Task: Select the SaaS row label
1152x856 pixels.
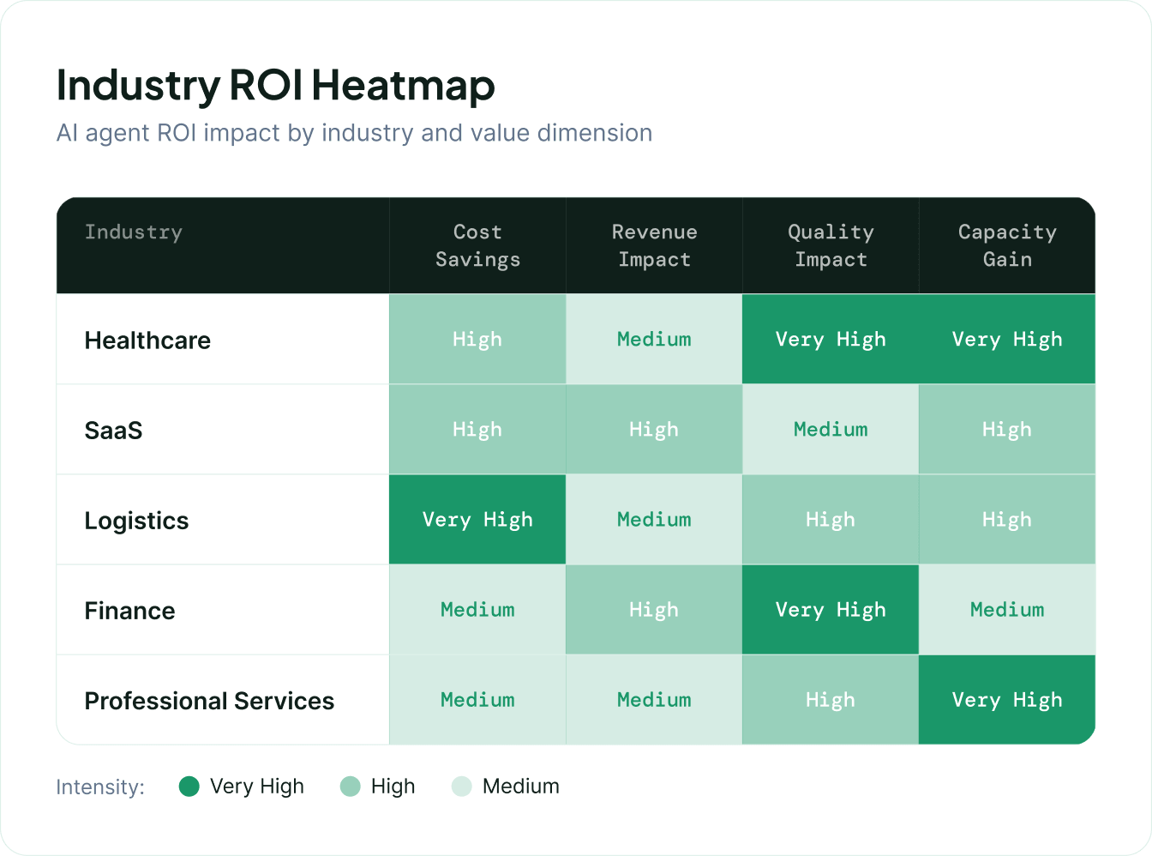Action: [113, 431]
